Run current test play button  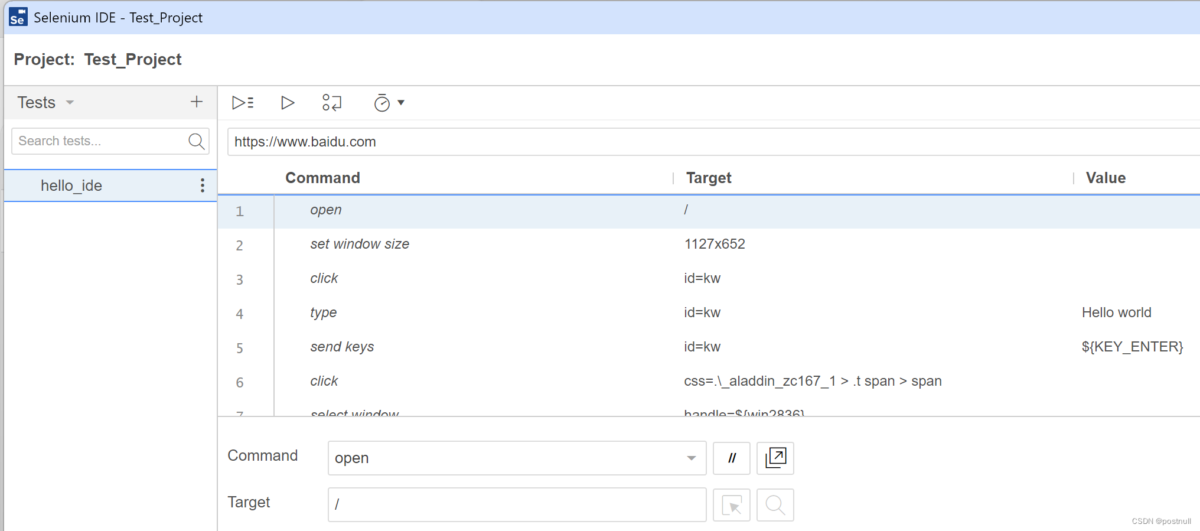pos(288,103)
